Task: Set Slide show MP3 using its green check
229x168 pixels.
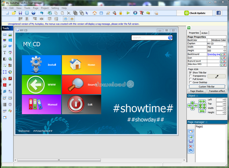Action: [221, 65]
